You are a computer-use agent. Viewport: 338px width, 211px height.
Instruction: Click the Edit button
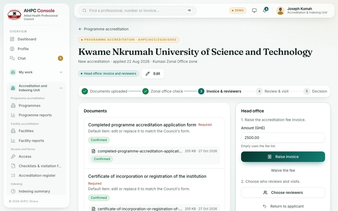click(x=153, y=74)
